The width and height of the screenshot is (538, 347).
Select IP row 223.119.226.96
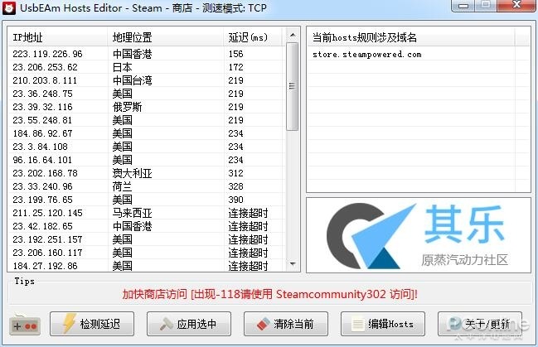click(147, 54)
